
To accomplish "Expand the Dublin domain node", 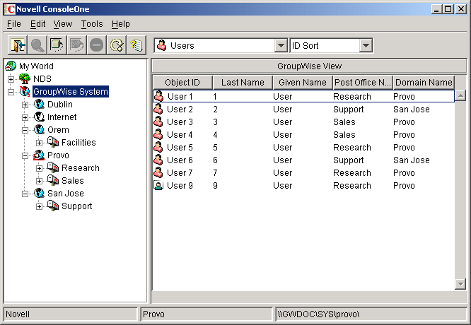I will 25,105.
